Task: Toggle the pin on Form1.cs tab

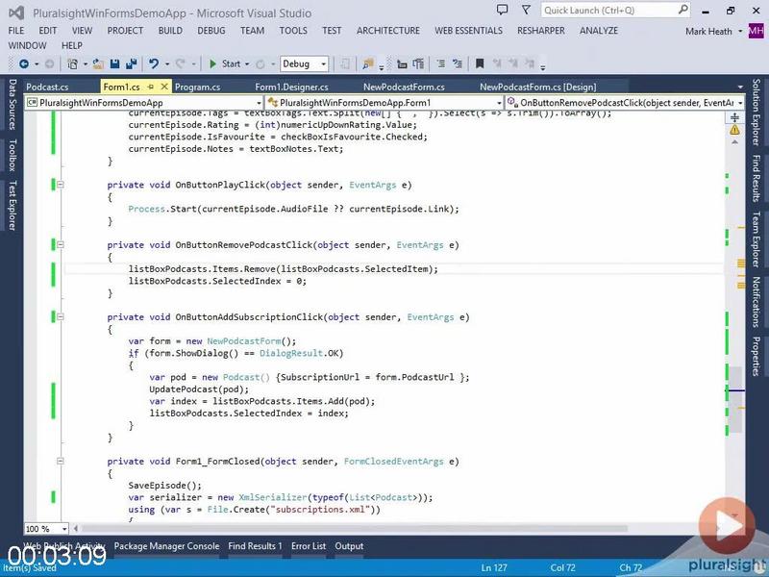Action: [151, 87]
